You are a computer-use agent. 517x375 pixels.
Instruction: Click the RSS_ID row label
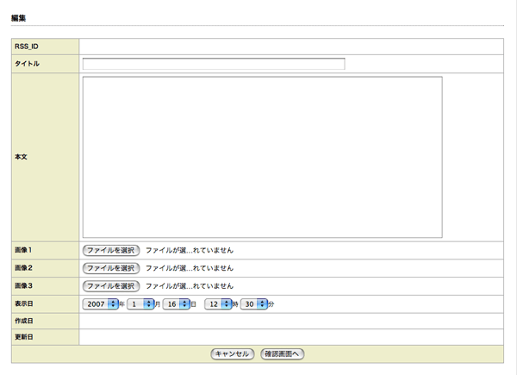pyautogui.click(x=27, y=47)
